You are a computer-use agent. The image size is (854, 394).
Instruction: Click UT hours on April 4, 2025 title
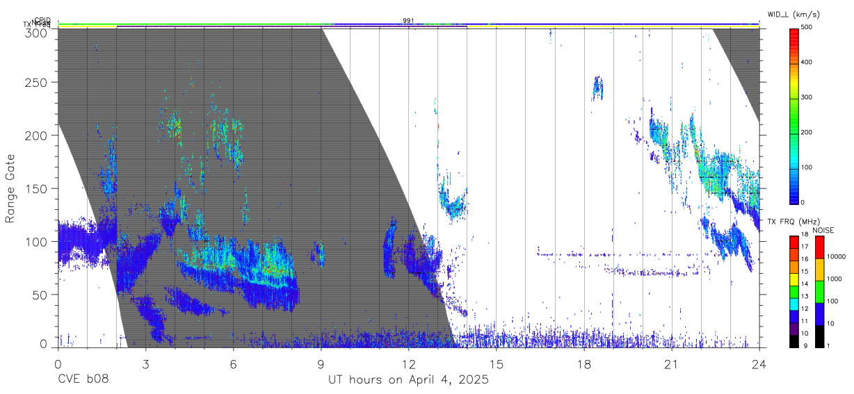408,380
